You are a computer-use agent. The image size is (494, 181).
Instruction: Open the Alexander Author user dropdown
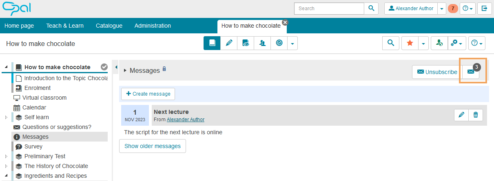pos(442,9)
